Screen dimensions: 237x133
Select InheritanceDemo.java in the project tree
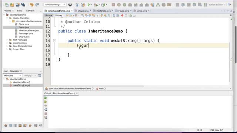click(29, 30)
